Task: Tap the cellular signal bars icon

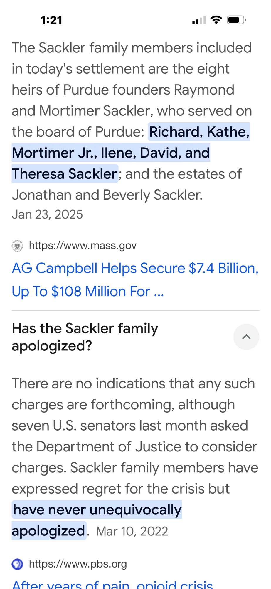Action: pos(199,20)
